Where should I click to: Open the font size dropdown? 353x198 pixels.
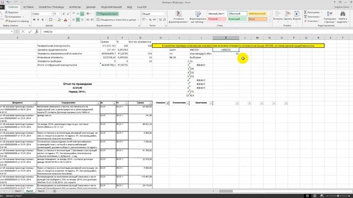[60, 14]
